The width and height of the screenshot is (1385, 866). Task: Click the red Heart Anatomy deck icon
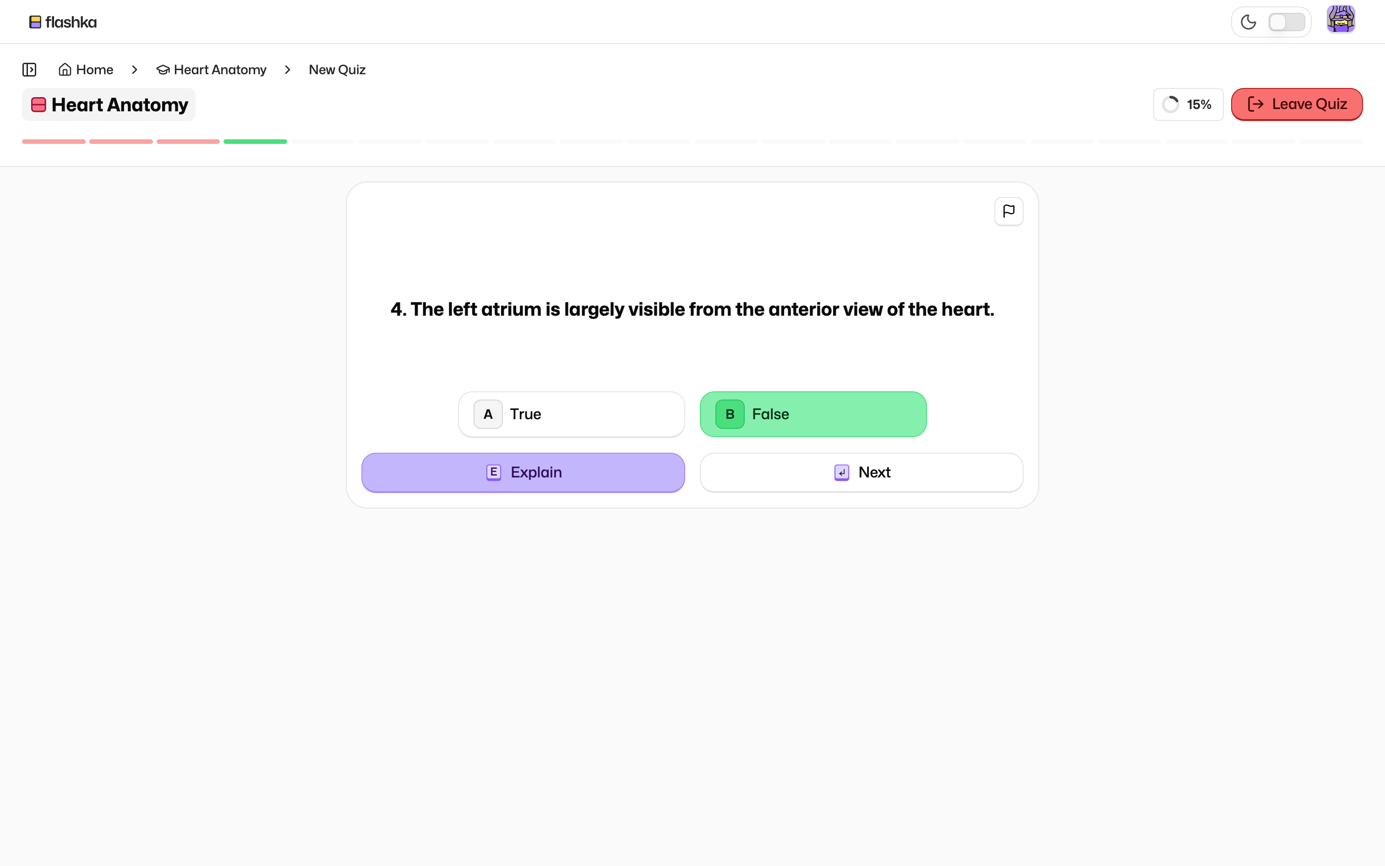[x=38, y=105]
